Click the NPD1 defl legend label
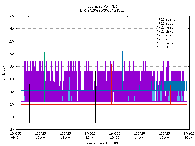 [165, 47]
